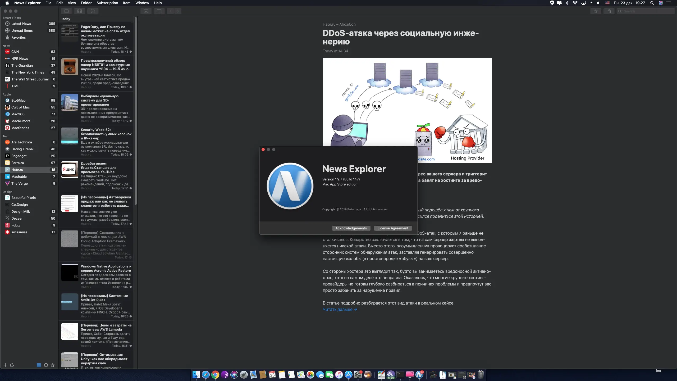Show only unread items with circle filter
Viewport: 677px width, 381px height.
[x=46, y=365]
